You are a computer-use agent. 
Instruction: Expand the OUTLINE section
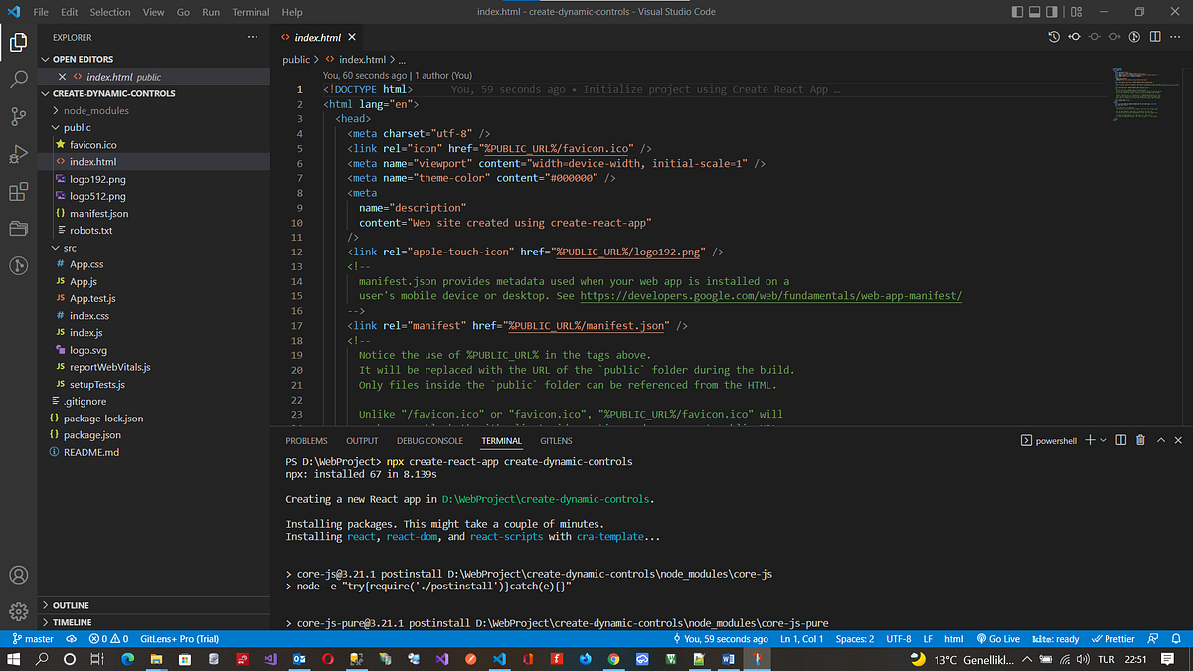coord(70,605)
